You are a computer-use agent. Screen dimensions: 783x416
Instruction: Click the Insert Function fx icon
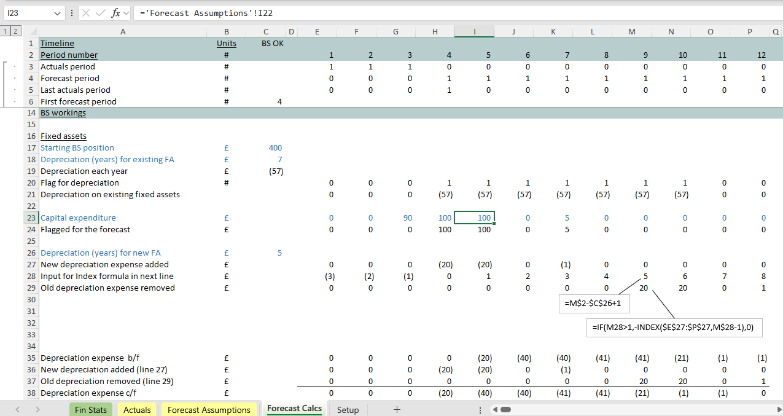115,13
